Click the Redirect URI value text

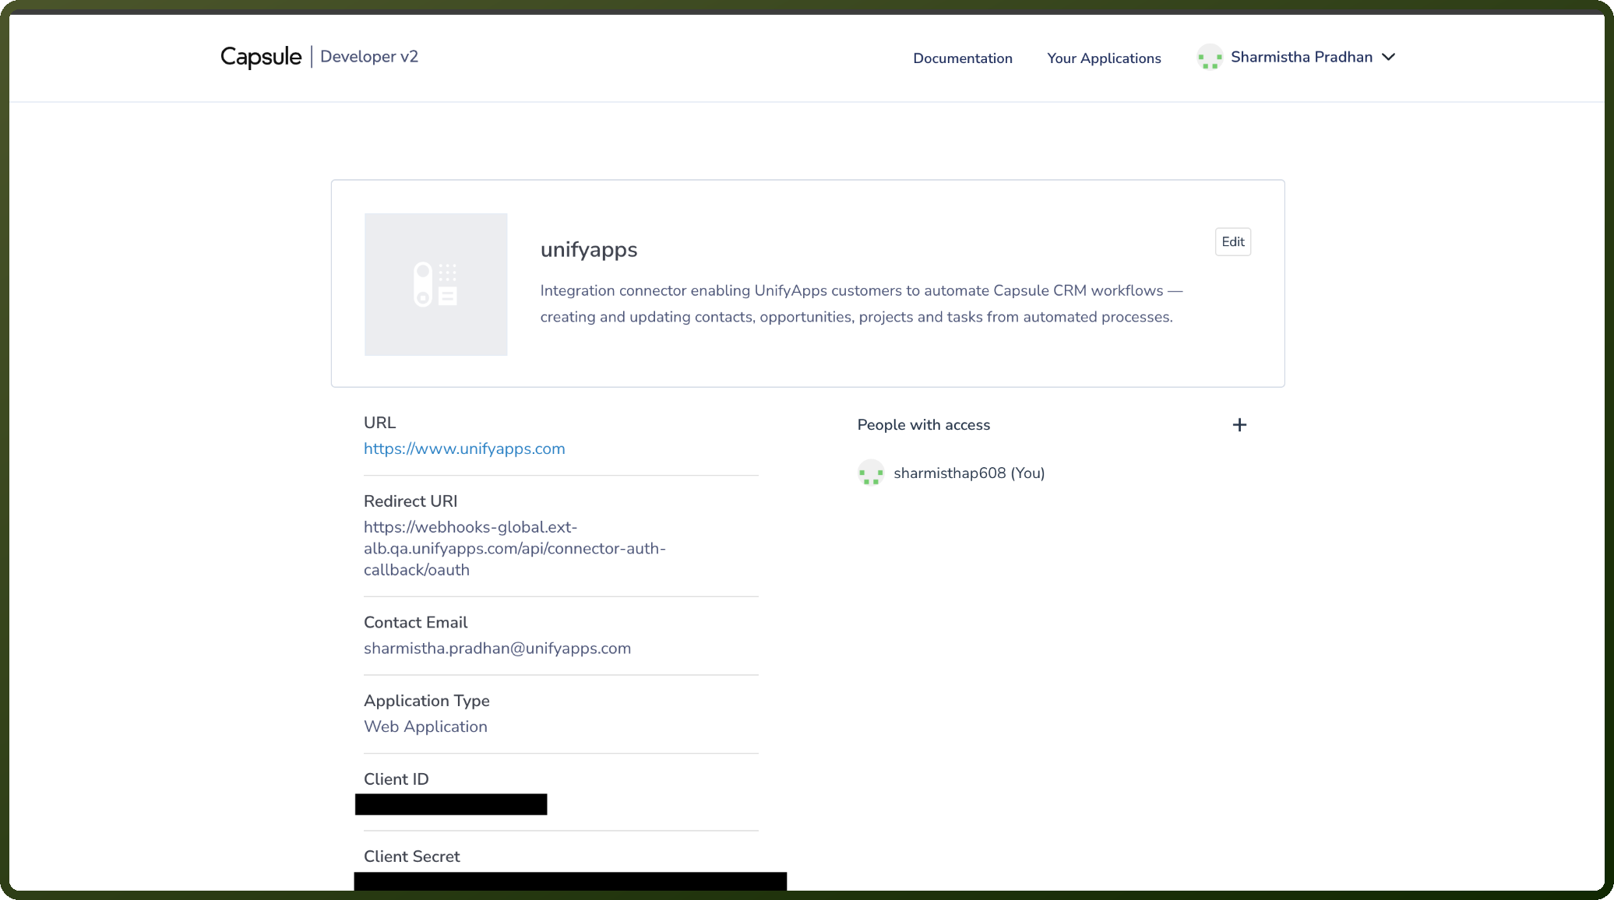tap(515, 548)
